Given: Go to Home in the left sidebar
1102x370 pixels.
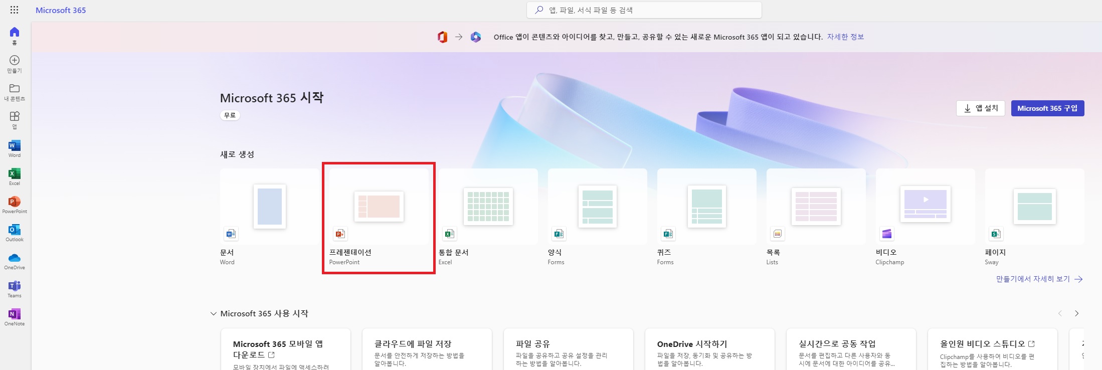Looking at the screenshot, I should coord(15,36).
